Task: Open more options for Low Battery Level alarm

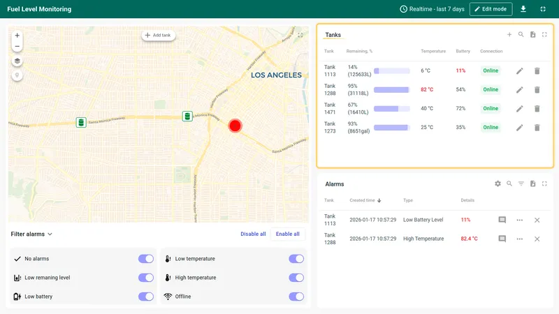Action: tap(519, 220)
